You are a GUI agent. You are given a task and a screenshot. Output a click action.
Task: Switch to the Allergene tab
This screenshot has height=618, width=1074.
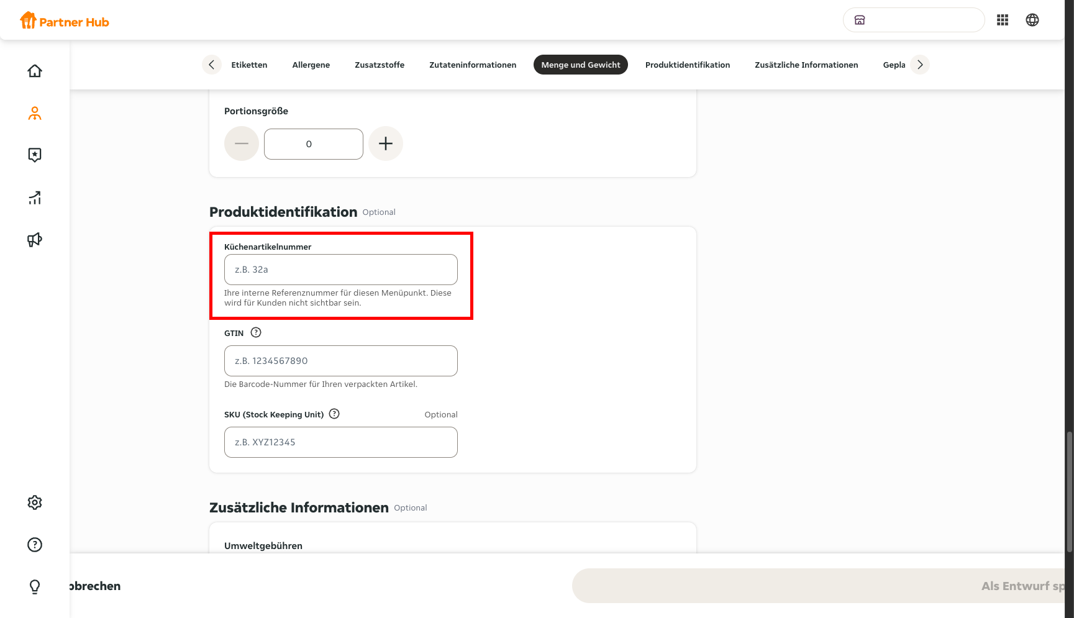311,65
